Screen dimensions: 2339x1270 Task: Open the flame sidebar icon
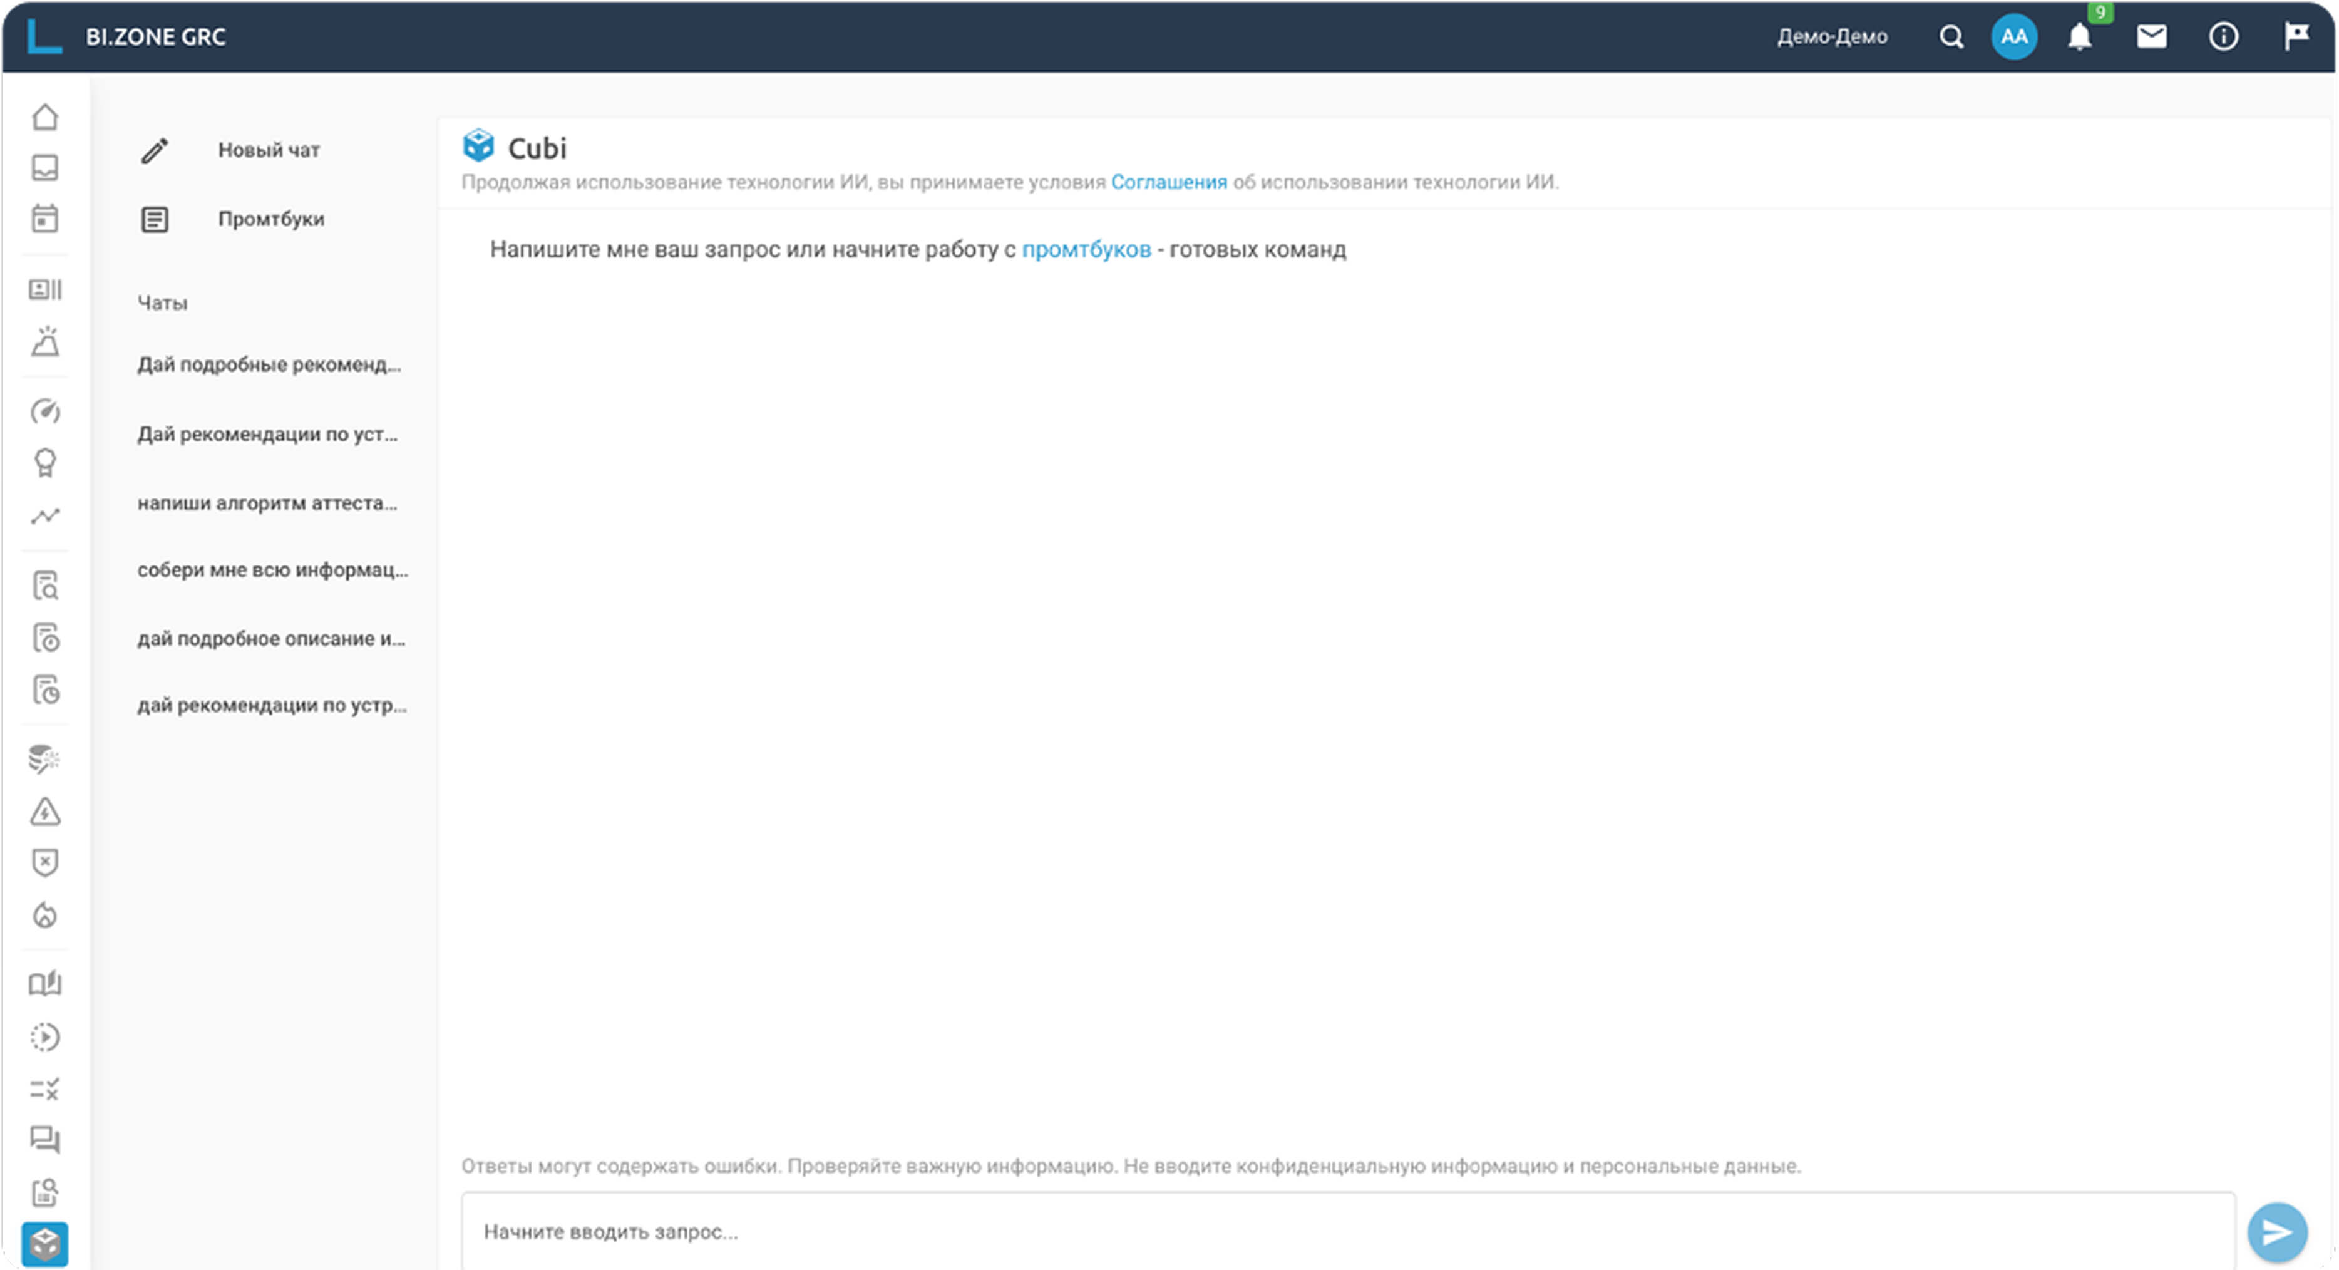pos(44,915)
